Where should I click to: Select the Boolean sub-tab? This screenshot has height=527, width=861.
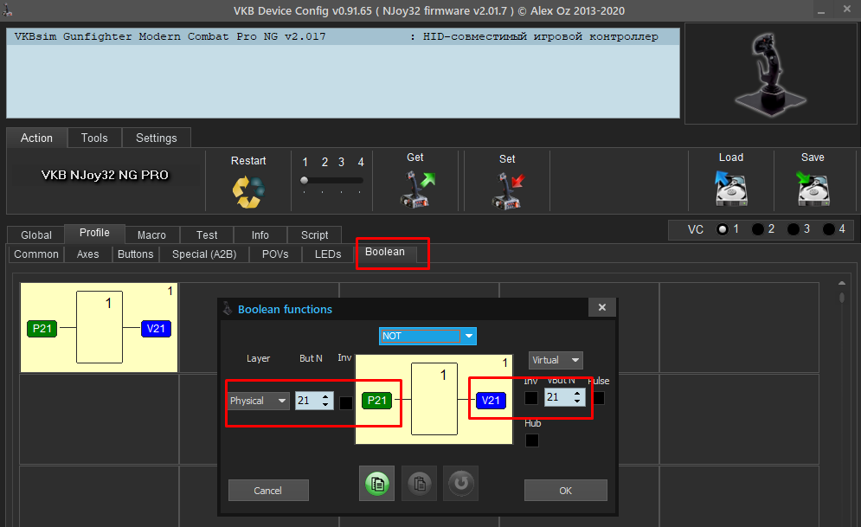(385, 252)
